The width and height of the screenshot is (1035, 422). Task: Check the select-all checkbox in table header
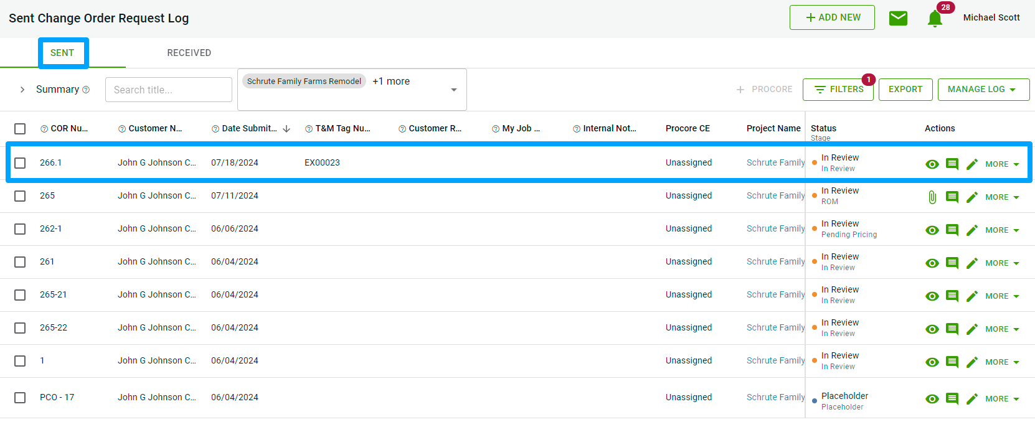20,129
